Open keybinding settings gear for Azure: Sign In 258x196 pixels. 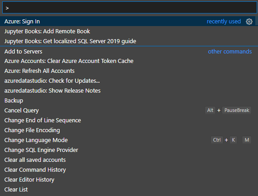[249, 22]
